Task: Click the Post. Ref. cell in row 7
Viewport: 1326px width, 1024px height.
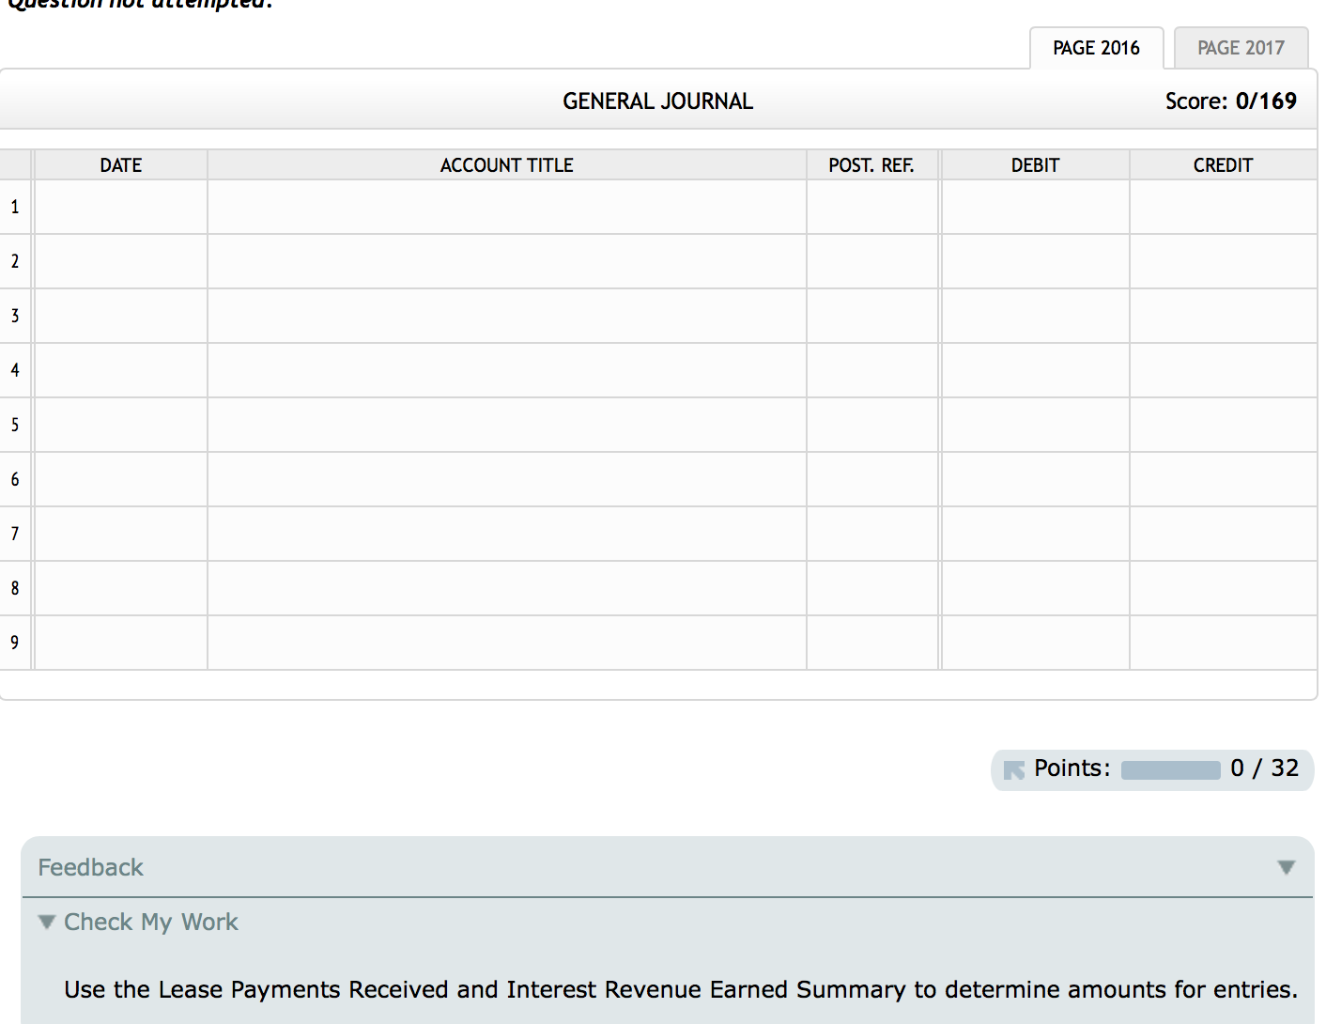Action: (x=872, y=534)
